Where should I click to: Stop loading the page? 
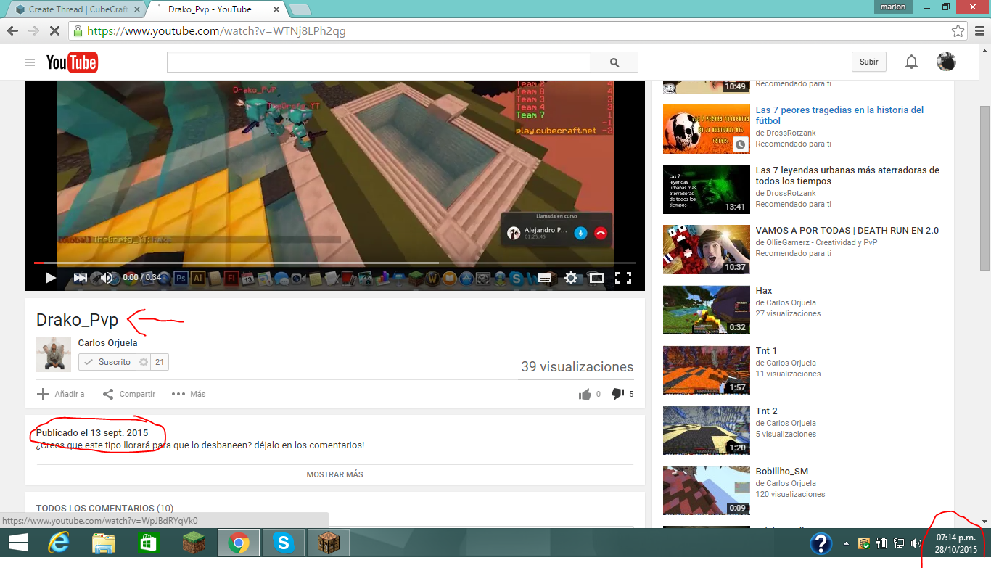tap(55, 31)
